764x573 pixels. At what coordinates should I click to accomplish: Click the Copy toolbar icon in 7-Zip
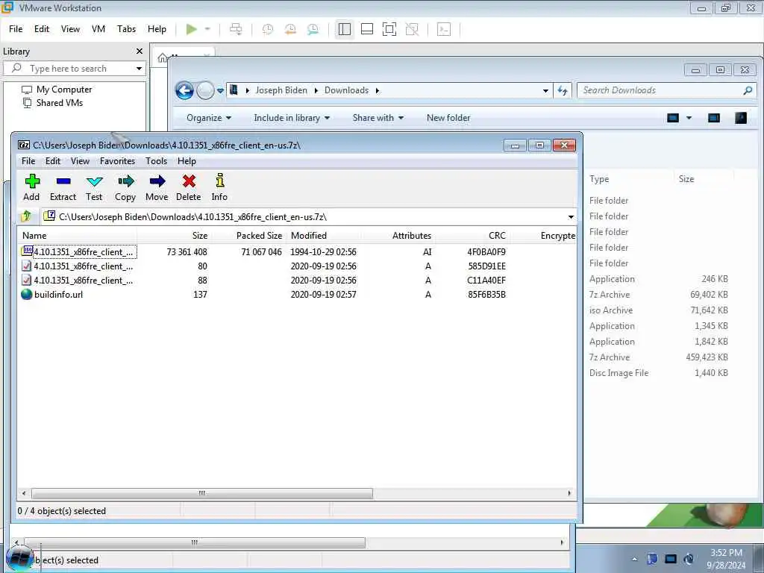[x=125, y=187]
